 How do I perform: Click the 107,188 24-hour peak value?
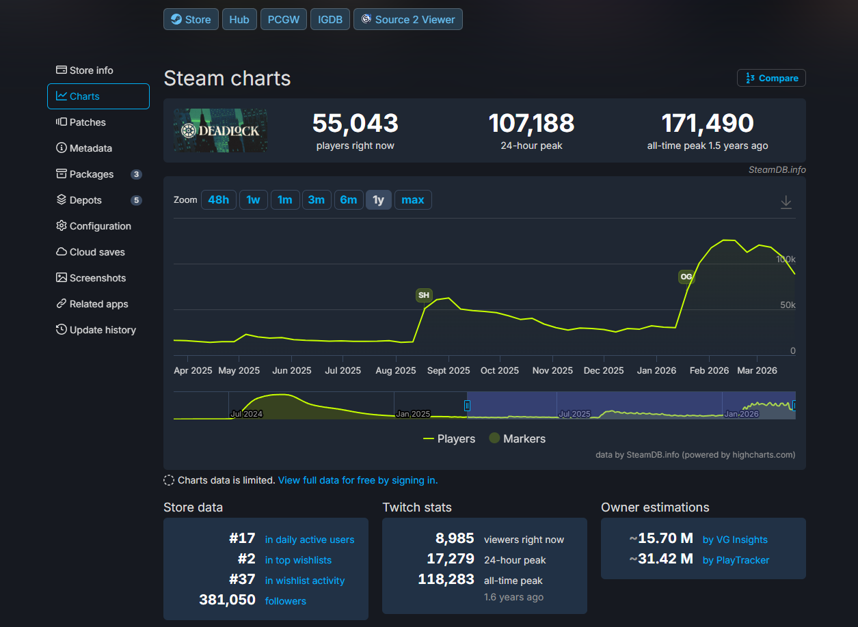531,124
